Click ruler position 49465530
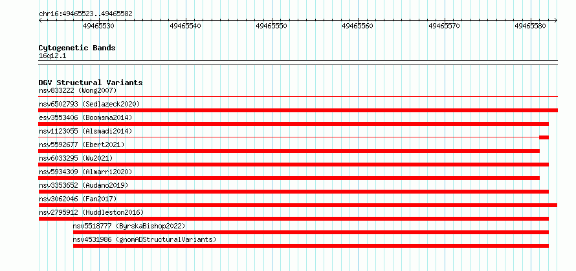Screen dimensions: 576x271 (x=99, y=26)
